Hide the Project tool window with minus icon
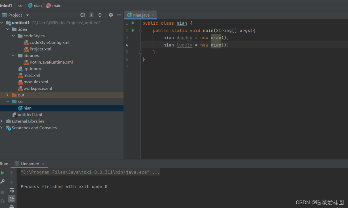 pyautogui.click(x=119, y=15)
